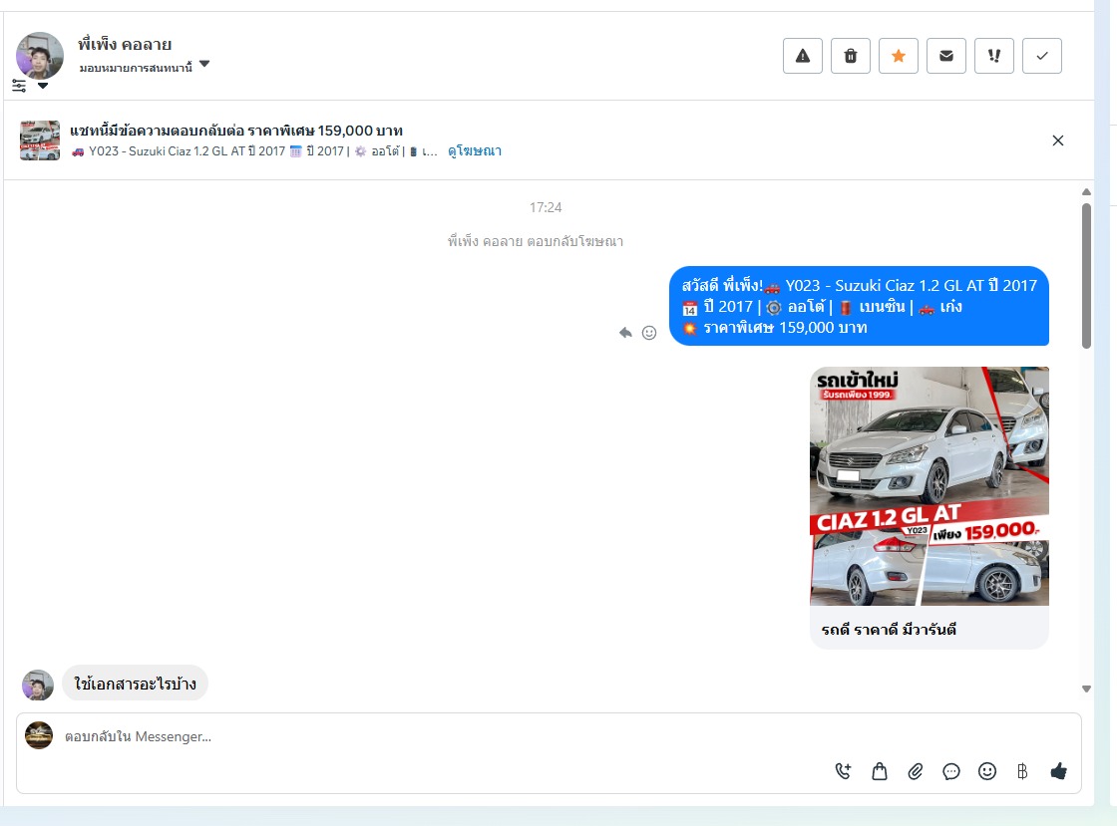This screenshot has width=1117, height=826.
Task: Open assign conversation dropdown under contact name
Action: coord(145,67)
